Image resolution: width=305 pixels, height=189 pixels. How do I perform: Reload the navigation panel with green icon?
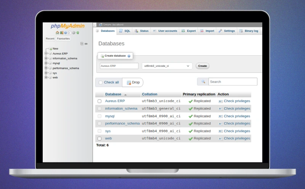click(x=78, y=33)
